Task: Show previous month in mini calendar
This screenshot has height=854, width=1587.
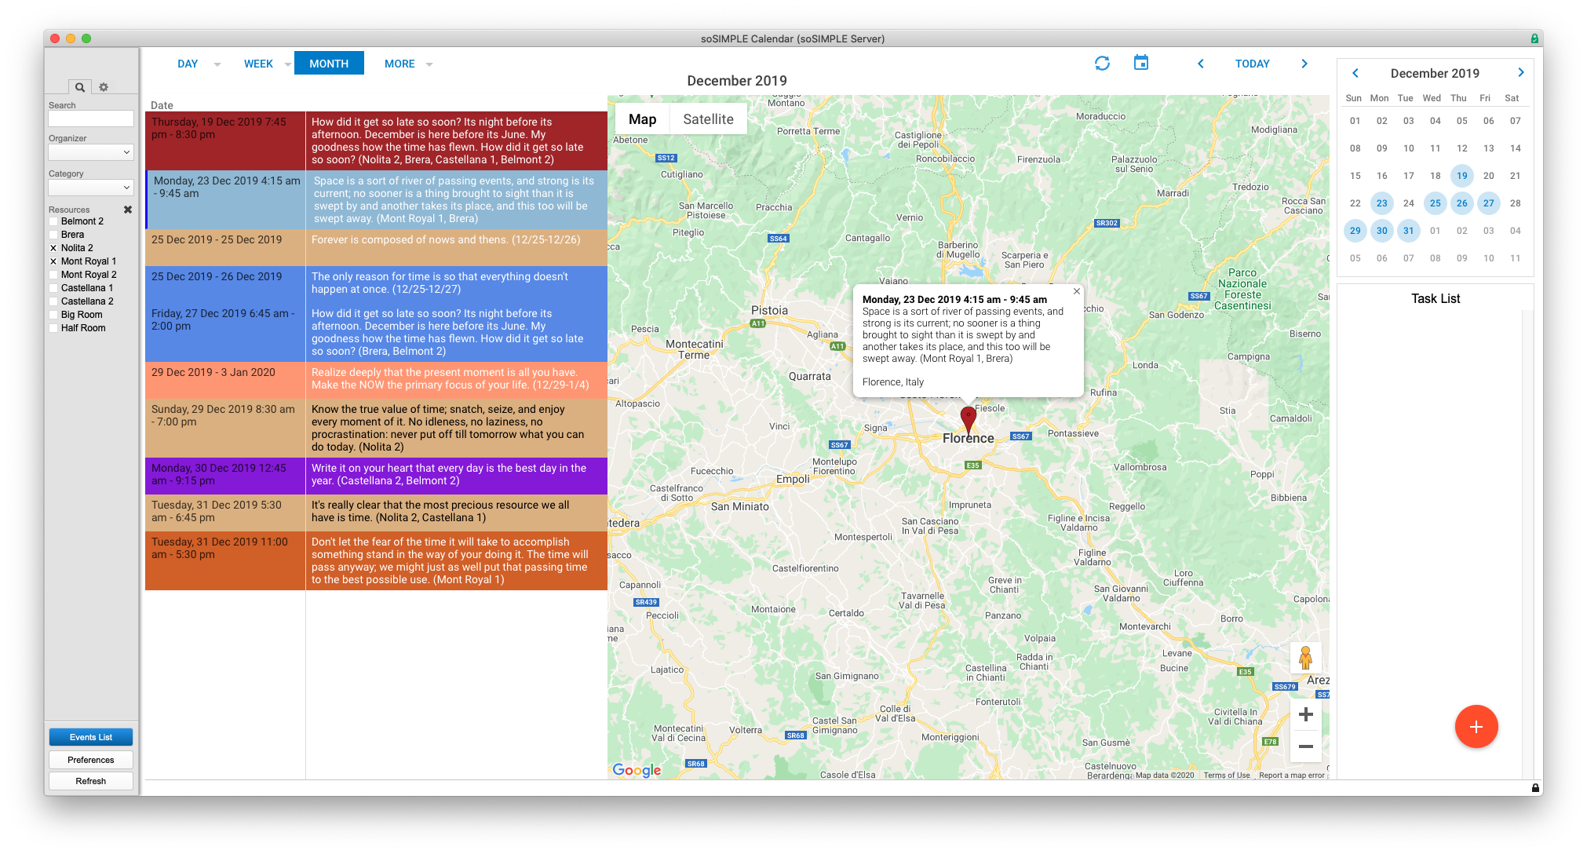Action: 1355,73
